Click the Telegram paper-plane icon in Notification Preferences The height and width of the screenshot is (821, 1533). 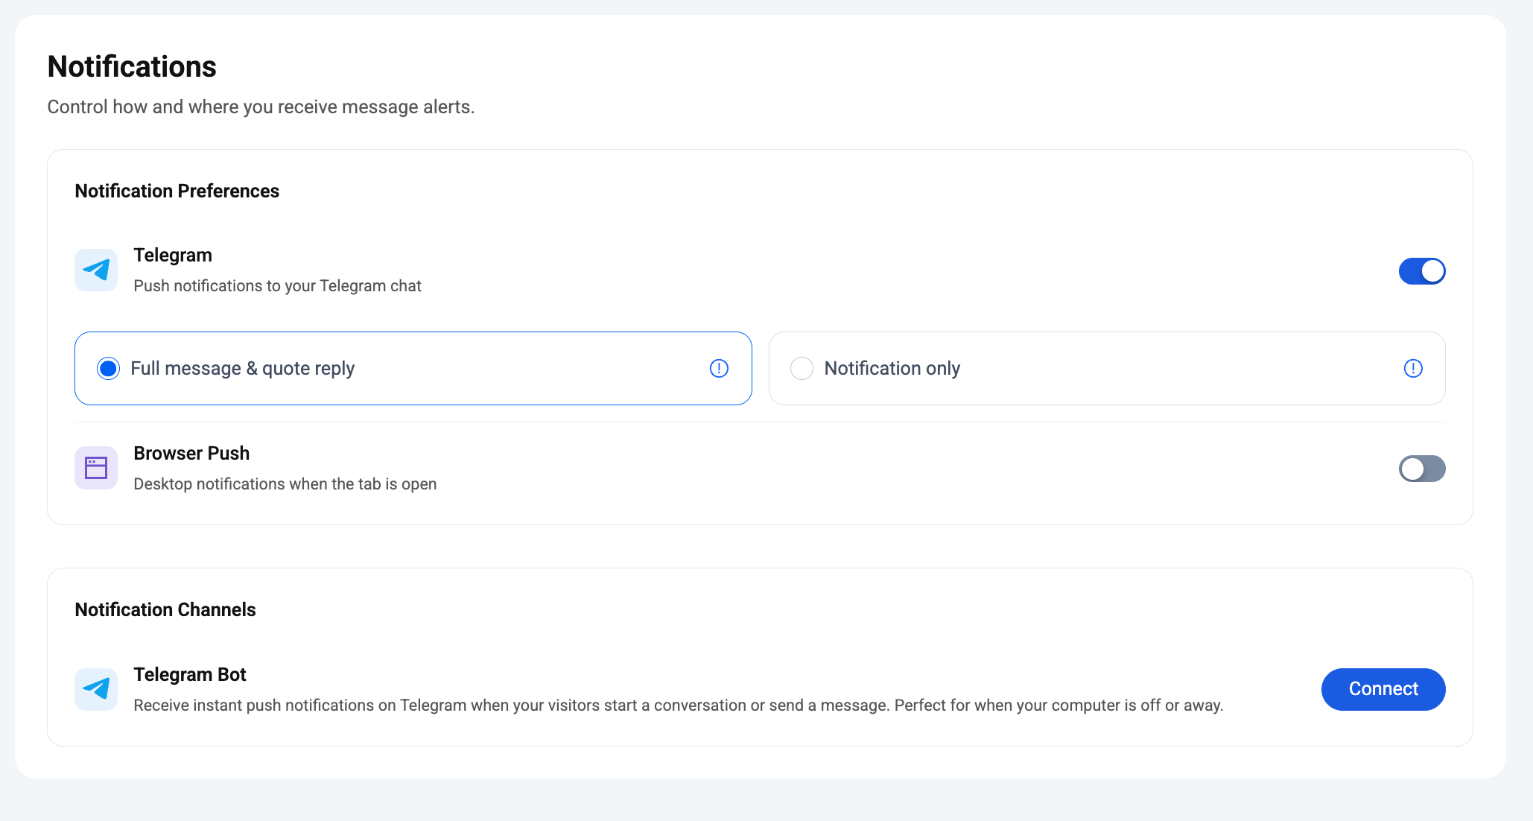(96, 270)
